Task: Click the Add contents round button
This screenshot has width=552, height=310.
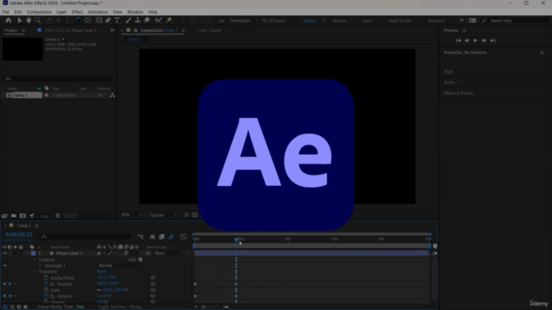Action: [141, 259]
